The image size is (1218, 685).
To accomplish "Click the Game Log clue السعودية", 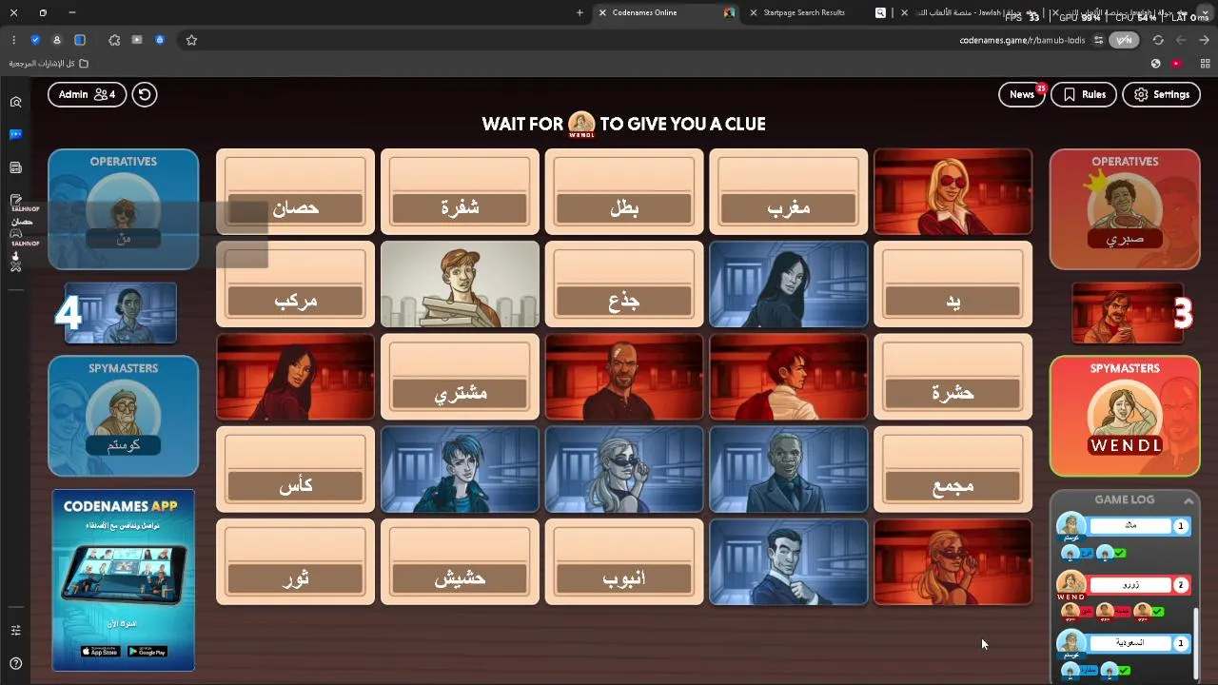I will point(1130,643).
